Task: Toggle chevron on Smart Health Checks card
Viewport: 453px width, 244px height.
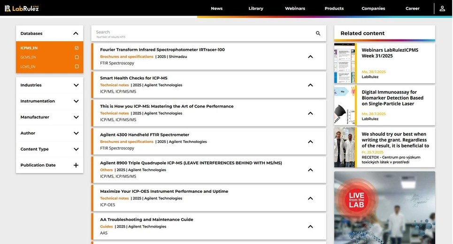Action: click(x=310, y=85)
